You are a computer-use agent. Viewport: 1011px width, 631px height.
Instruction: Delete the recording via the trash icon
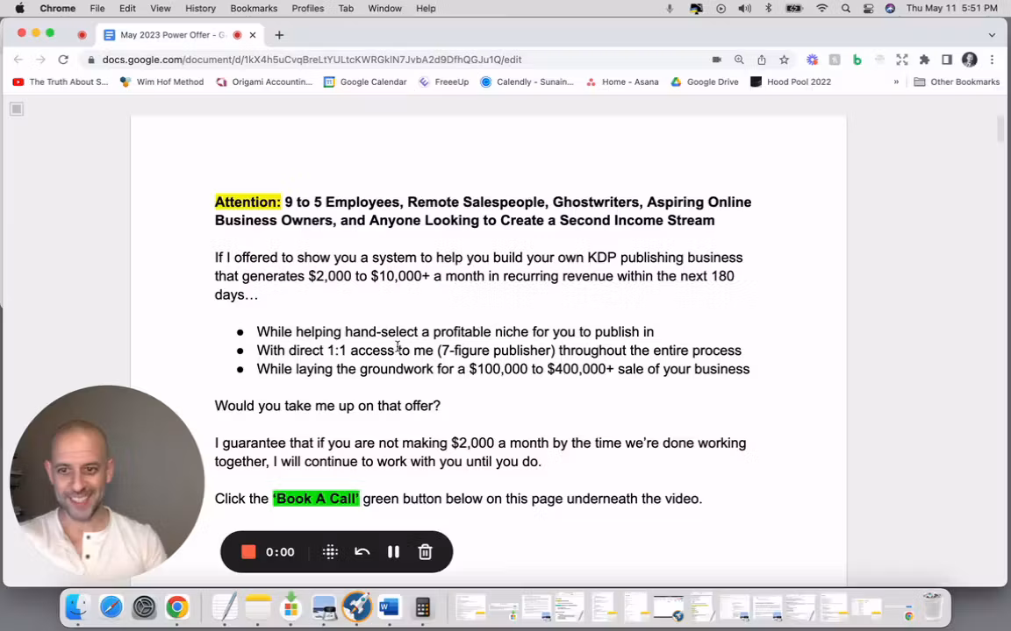pos(425,551)
